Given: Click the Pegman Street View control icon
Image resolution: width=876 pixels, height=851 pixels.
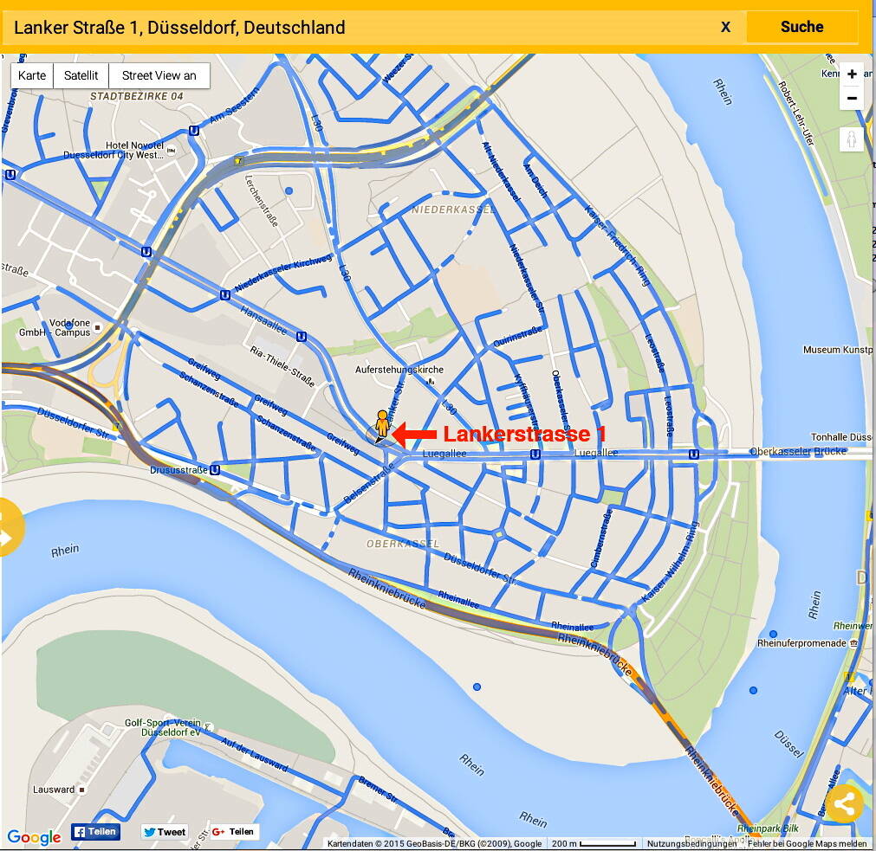Looking at the screenshot, I should pyautogui.click(x=852, y=139).
